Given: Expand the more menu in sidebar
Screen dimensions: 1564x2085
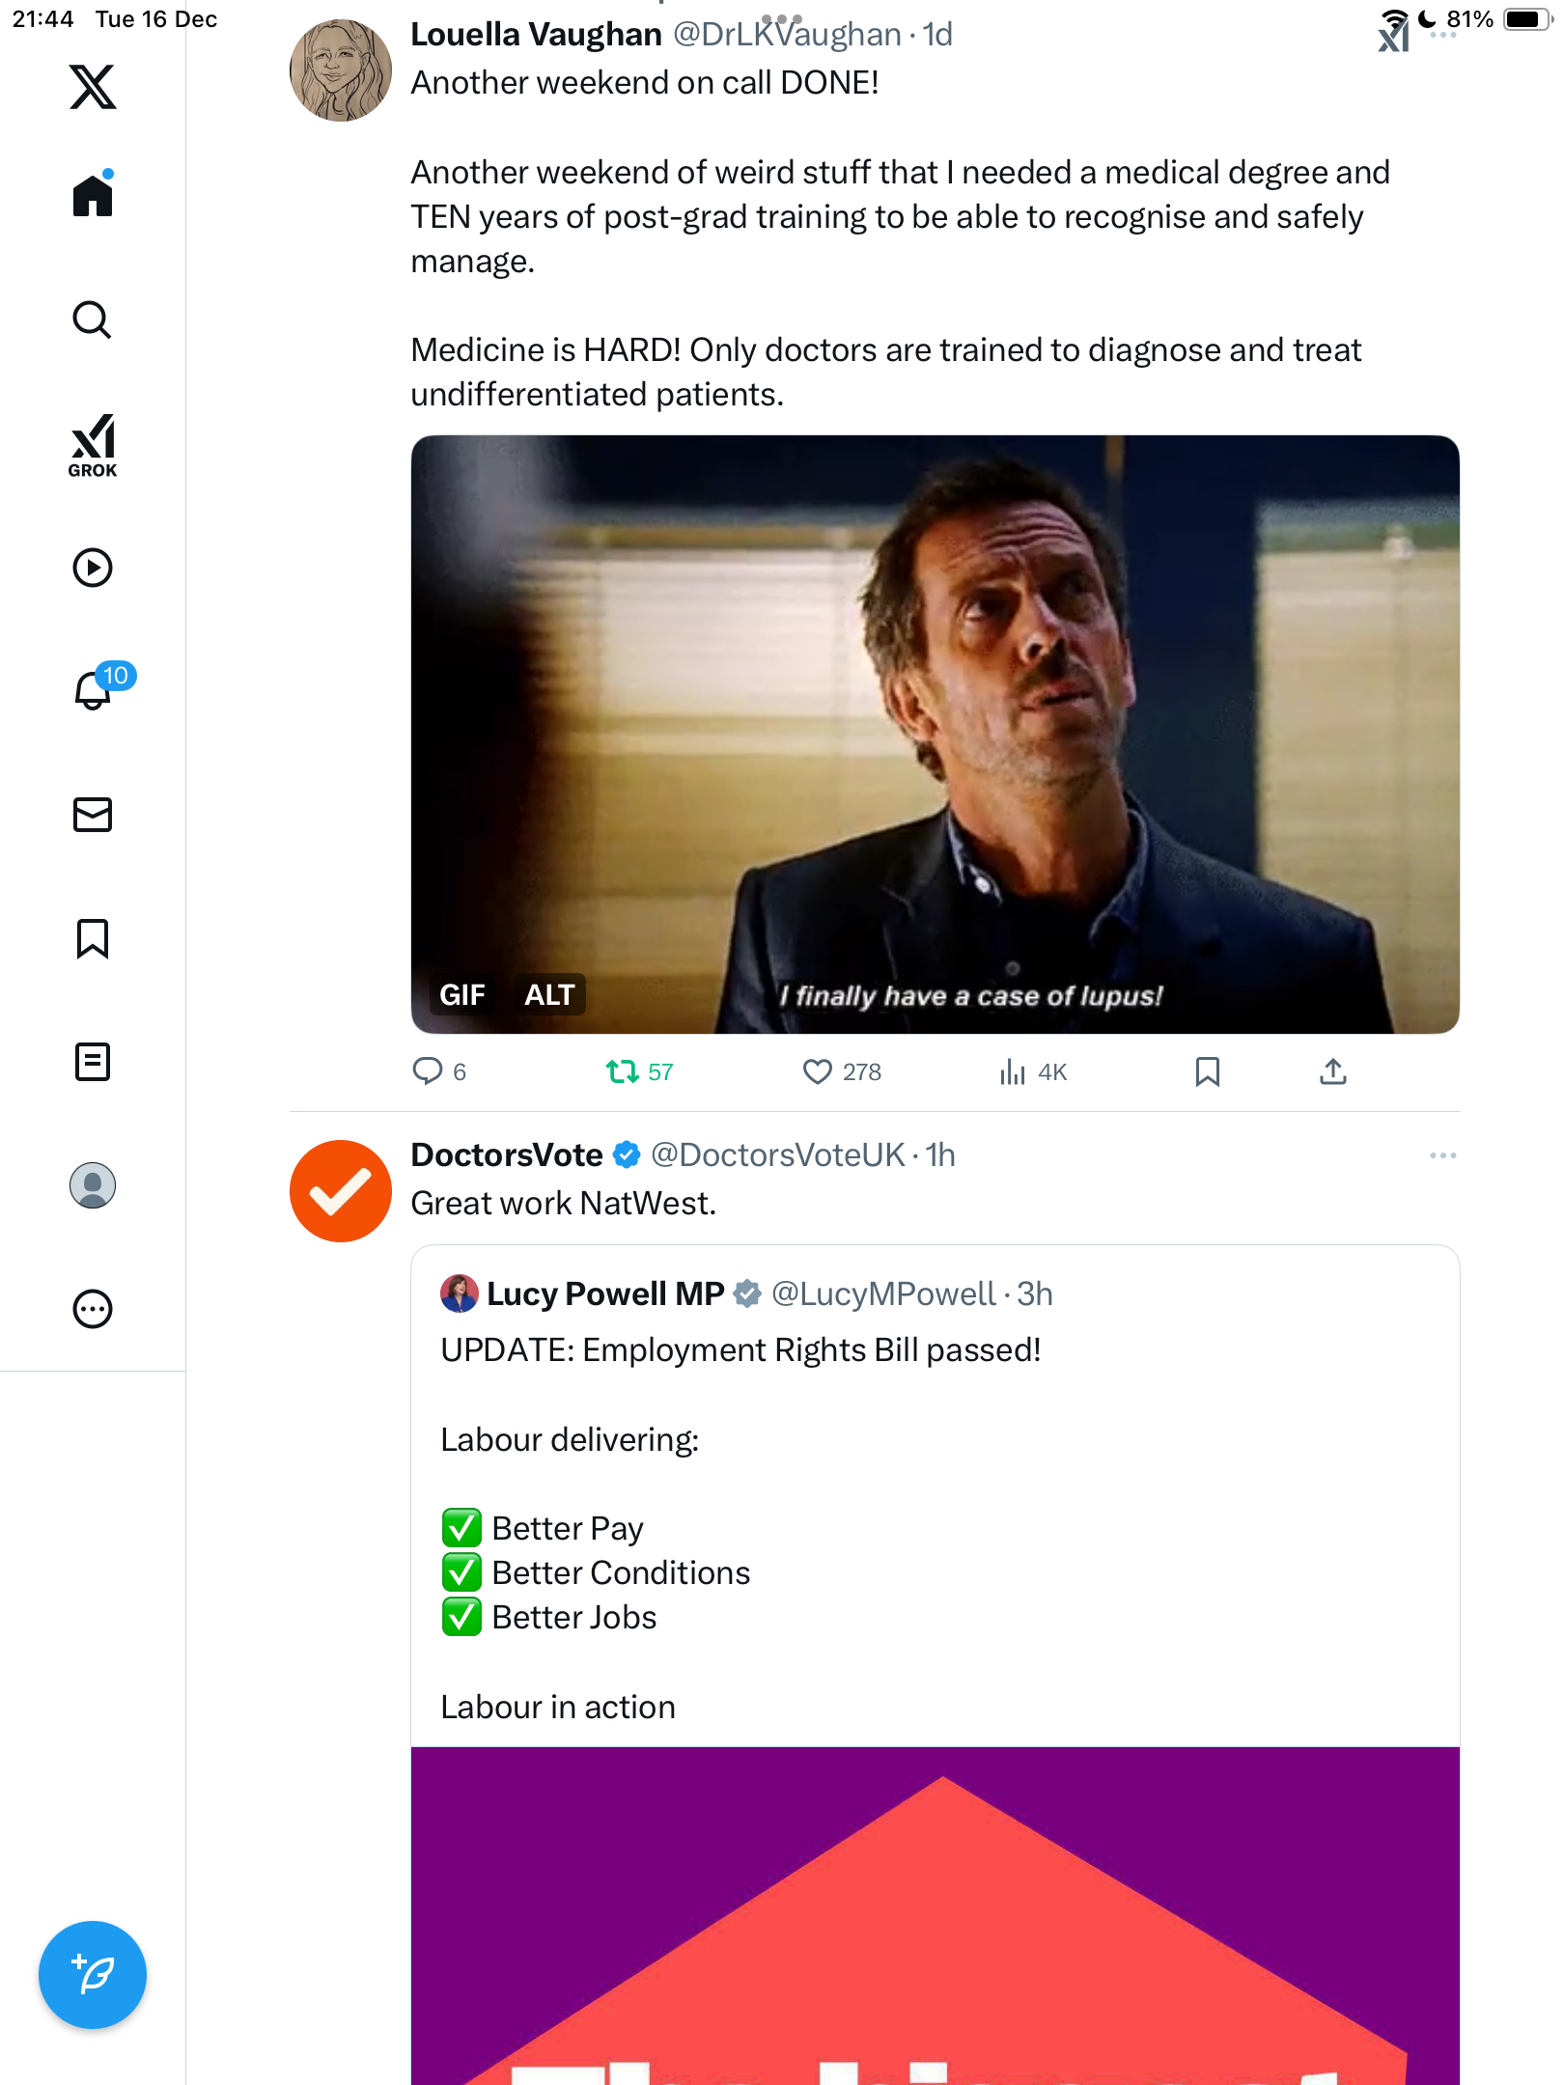Looking at the screenshot, I should (93, 1309).
